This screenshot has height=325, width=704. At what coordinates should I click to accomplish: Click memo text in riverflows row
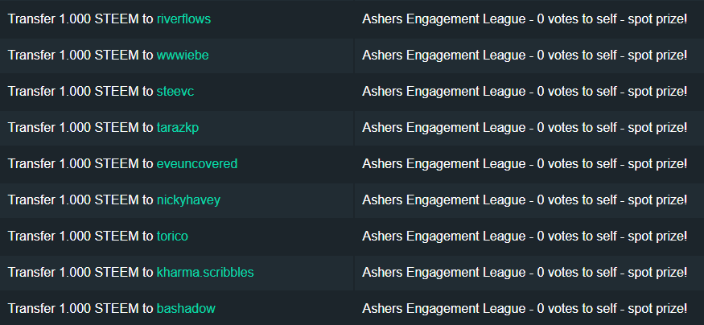(x=525, y=19)
